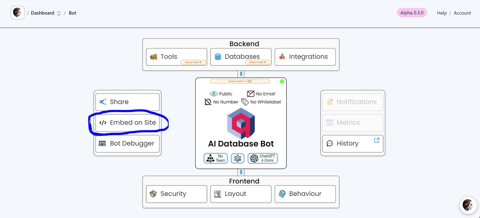Click the AI Database Bot cube logo
Image resolution: width=480 pixels, height=218 pixels.
[241, 123]
